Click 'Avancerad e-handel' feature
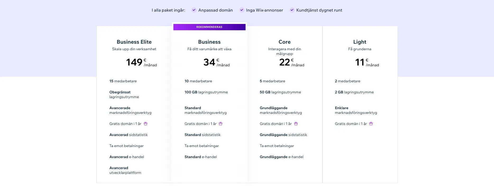Screen dimensions: 494x186 (127, 157)
